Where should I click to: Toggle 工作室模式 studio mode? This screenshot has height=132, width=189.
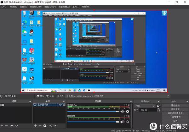tap(175, 117)
